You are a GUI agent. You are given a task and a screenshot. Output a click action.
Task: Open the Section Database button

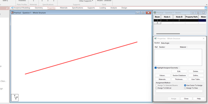179,76
